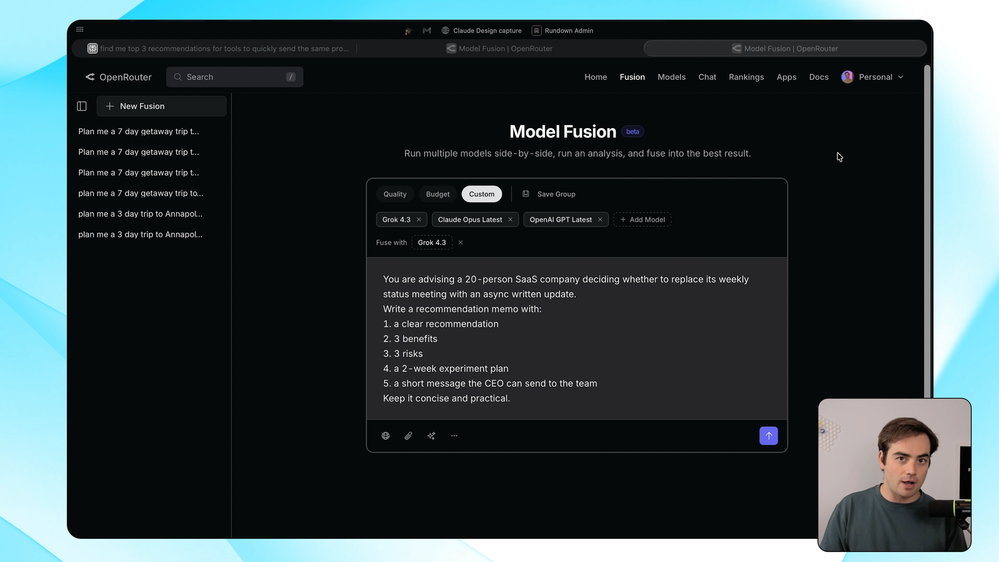Open Claude Design capture bookmark
Viewport: 999px width, 562px height.
[481, 31]
